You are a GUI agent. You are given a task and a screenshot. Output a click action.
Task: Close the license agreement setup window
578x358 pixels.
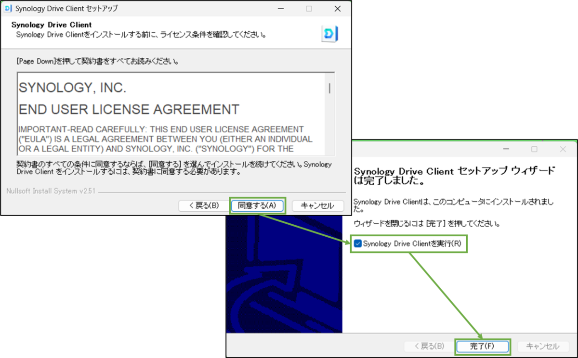pyautogui.click(x=337, y=9)
